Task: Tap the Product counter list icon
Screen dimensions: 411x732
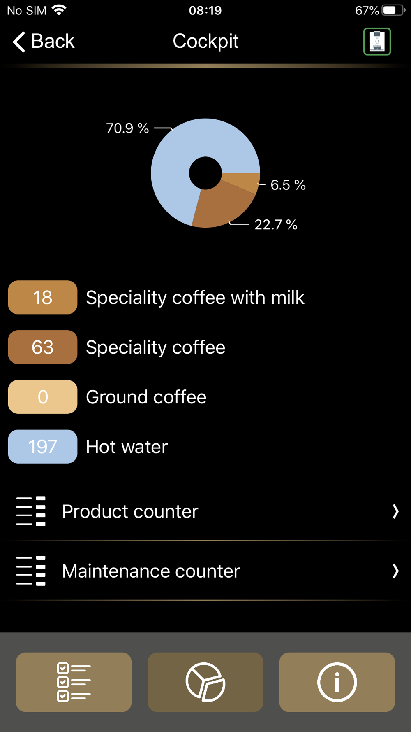Action: coord(31,511)
